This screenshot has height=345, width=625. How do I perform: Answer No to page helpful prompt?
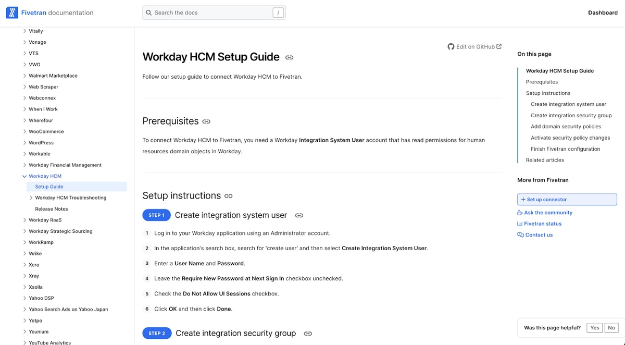point(611,328)
